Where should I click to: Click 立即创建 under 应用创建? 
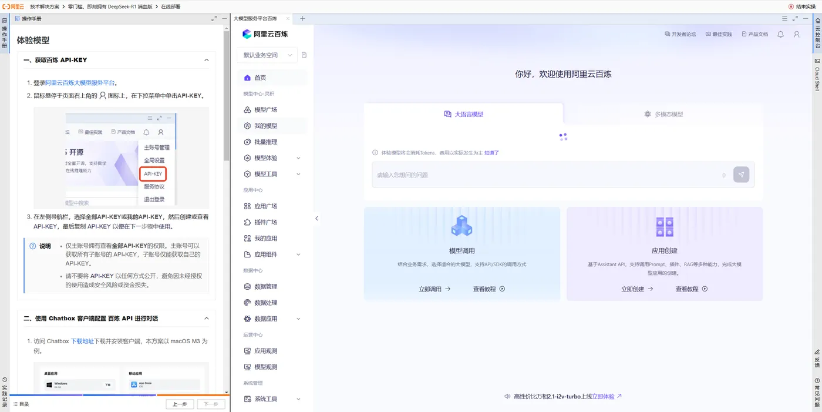638,289
